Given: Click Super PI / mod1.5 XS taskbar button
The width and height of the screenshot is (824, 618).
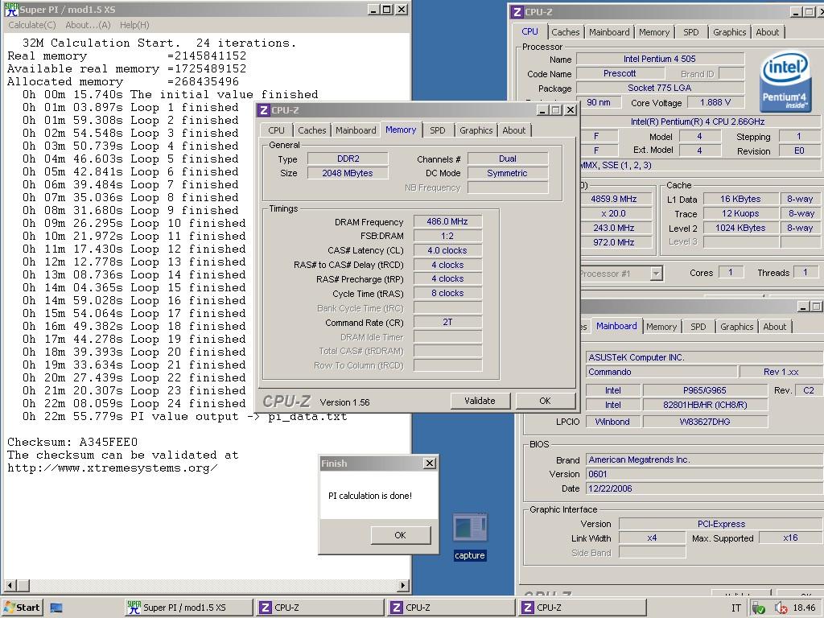Looking at the screenshot, I should (188, 608).
